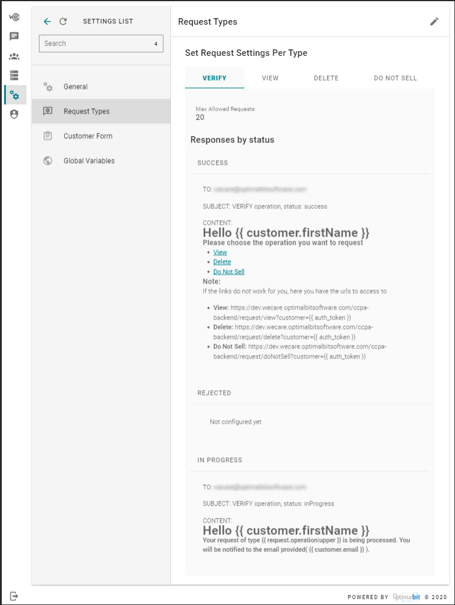Switch to the VIEW tab
Screen dimensions: 455x605
270,78
